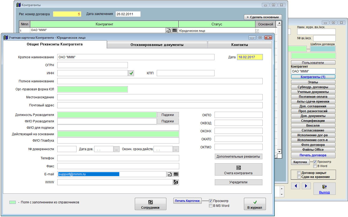
Task: Click the Выход exit door button
Action: [x=324, y=189]
